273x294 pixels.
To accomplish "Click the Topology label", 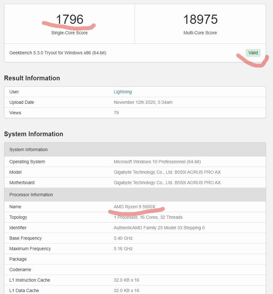I will [18, 217].
